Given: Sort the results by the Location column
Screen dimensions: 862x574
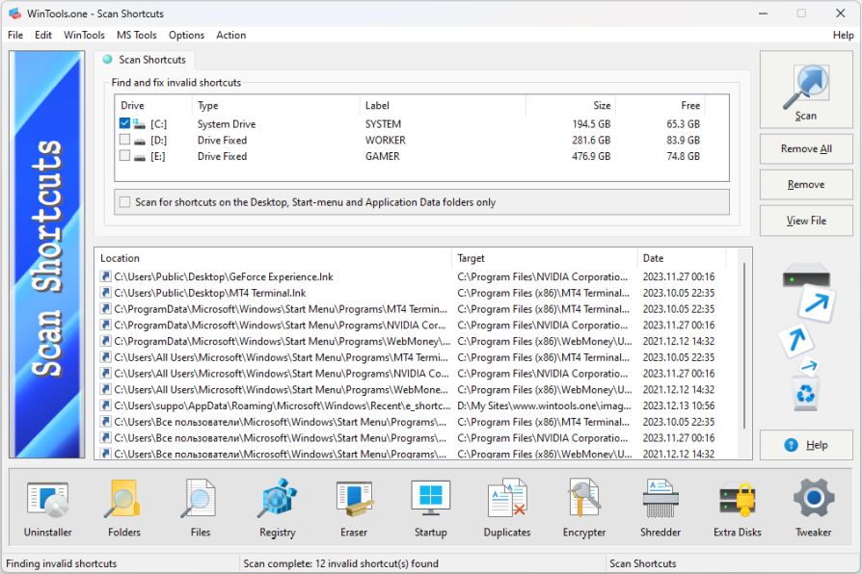Looking at the screenshot, I should pos(274,258).
